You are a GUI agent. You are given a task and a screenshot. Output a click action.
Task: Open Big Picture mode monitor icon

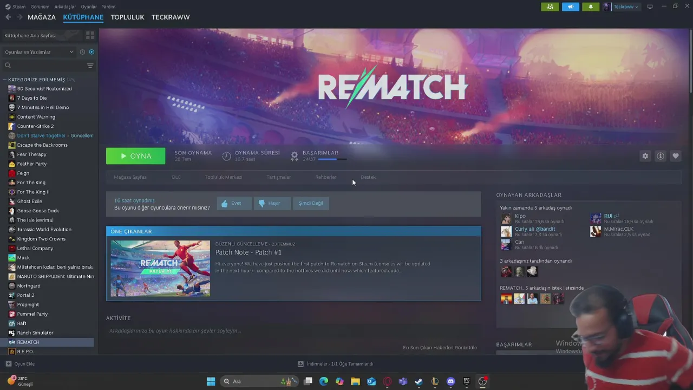pyautogui.click(x=650, y=6)
